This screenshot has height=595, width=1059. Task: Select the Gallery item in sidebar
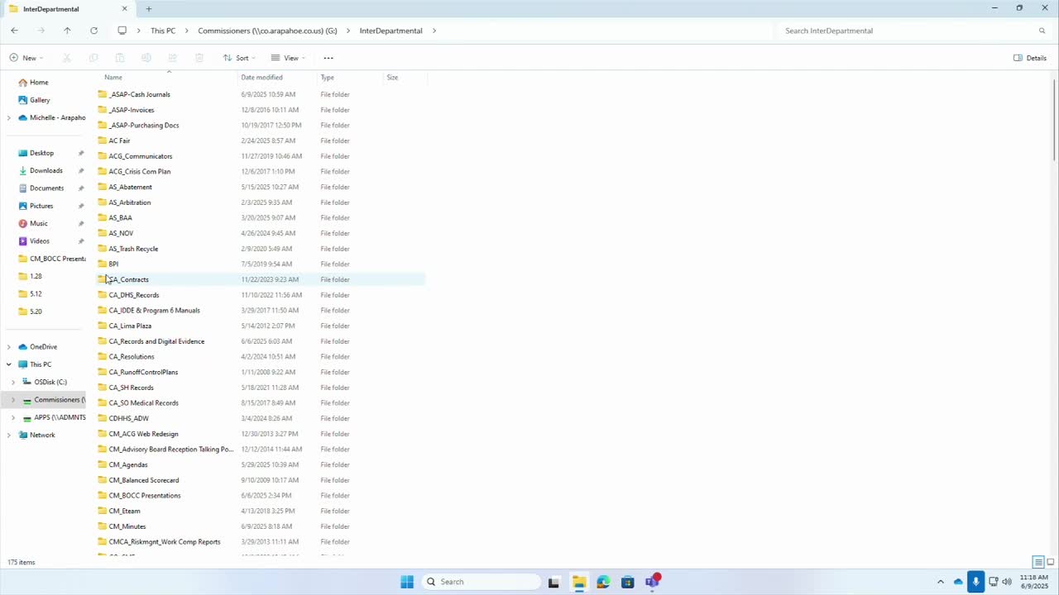[40, 100]
